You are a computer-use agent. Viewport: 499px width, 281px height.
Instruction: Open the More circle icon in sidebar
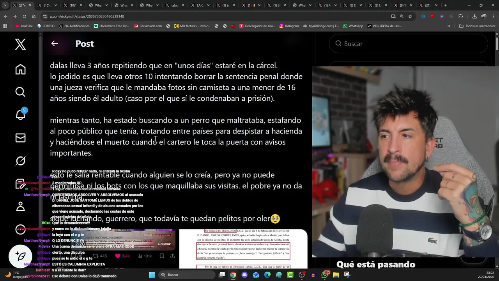click(20, 229)
